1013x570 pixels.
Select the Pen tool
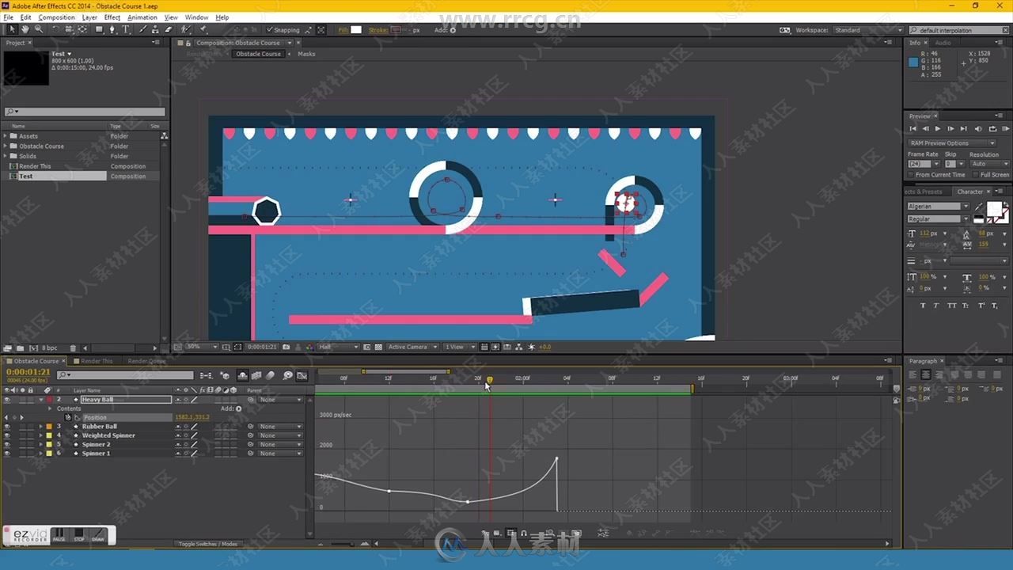point(112,29)
